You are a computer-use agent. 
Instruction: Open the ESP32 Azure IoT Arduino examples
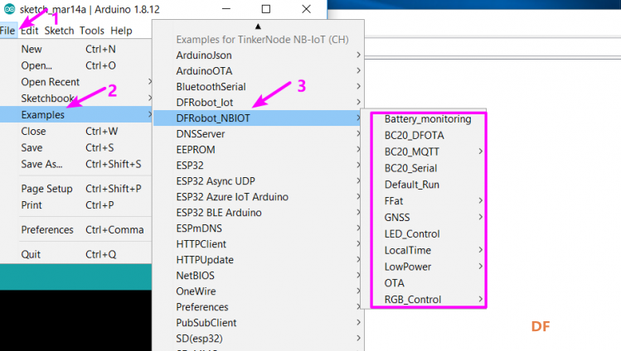tap(258, 197)
